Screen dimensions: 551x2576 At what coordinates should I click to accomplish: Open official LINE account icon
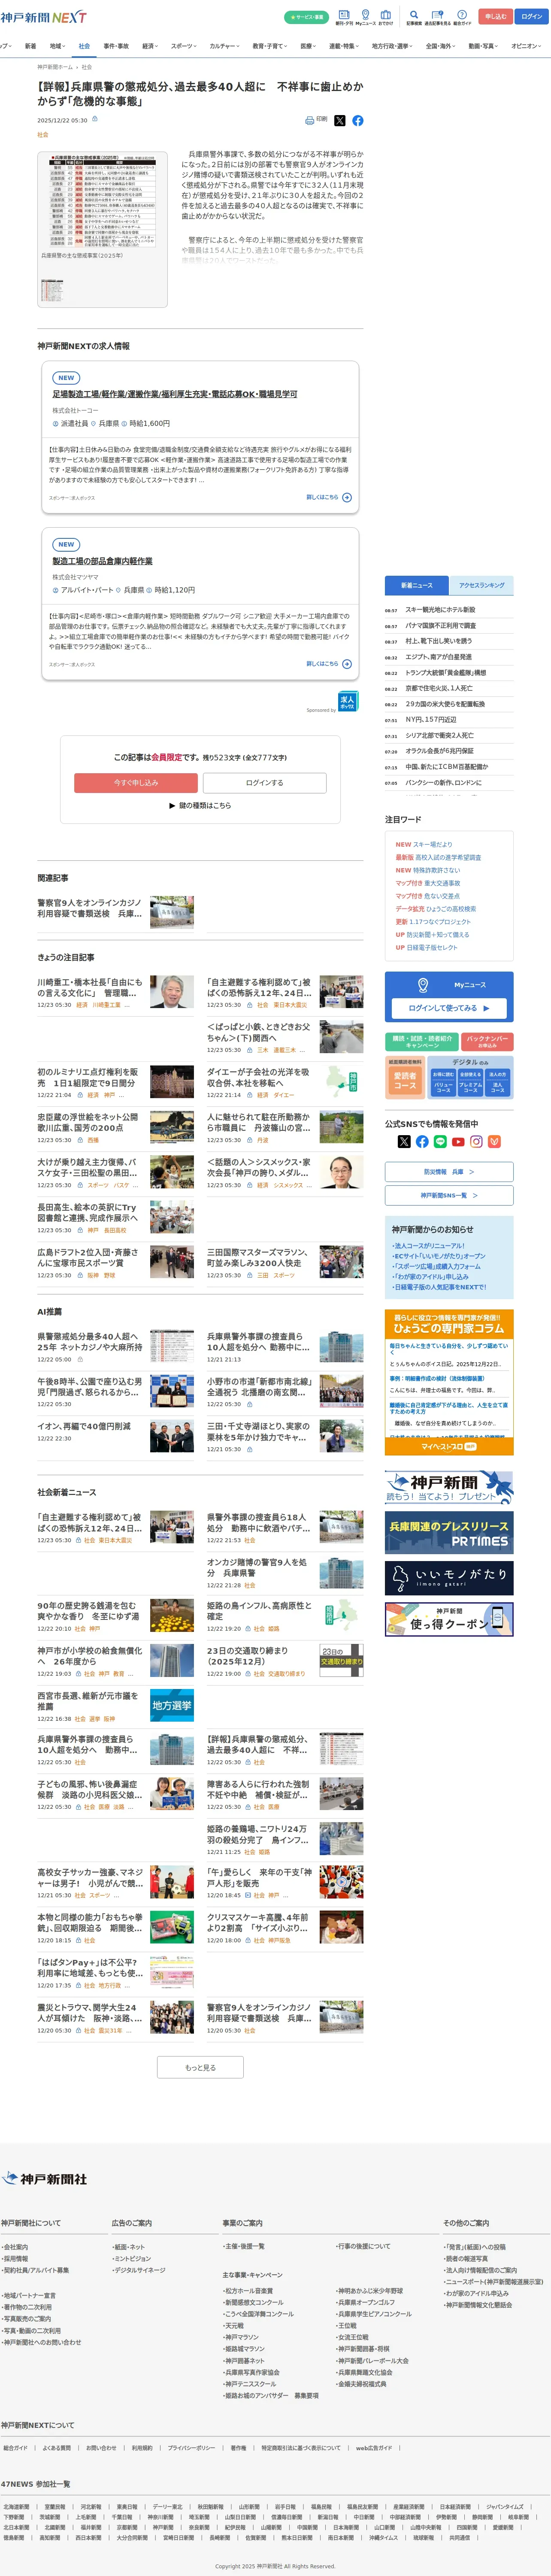440,1141
